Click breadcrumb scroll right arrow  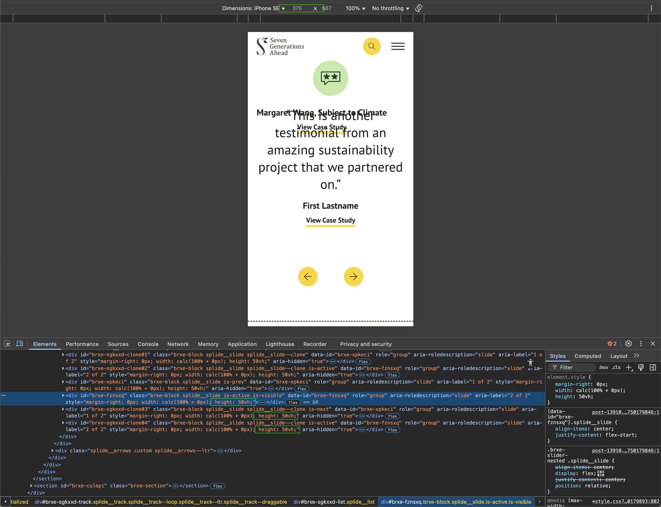[x=539, y=501]
